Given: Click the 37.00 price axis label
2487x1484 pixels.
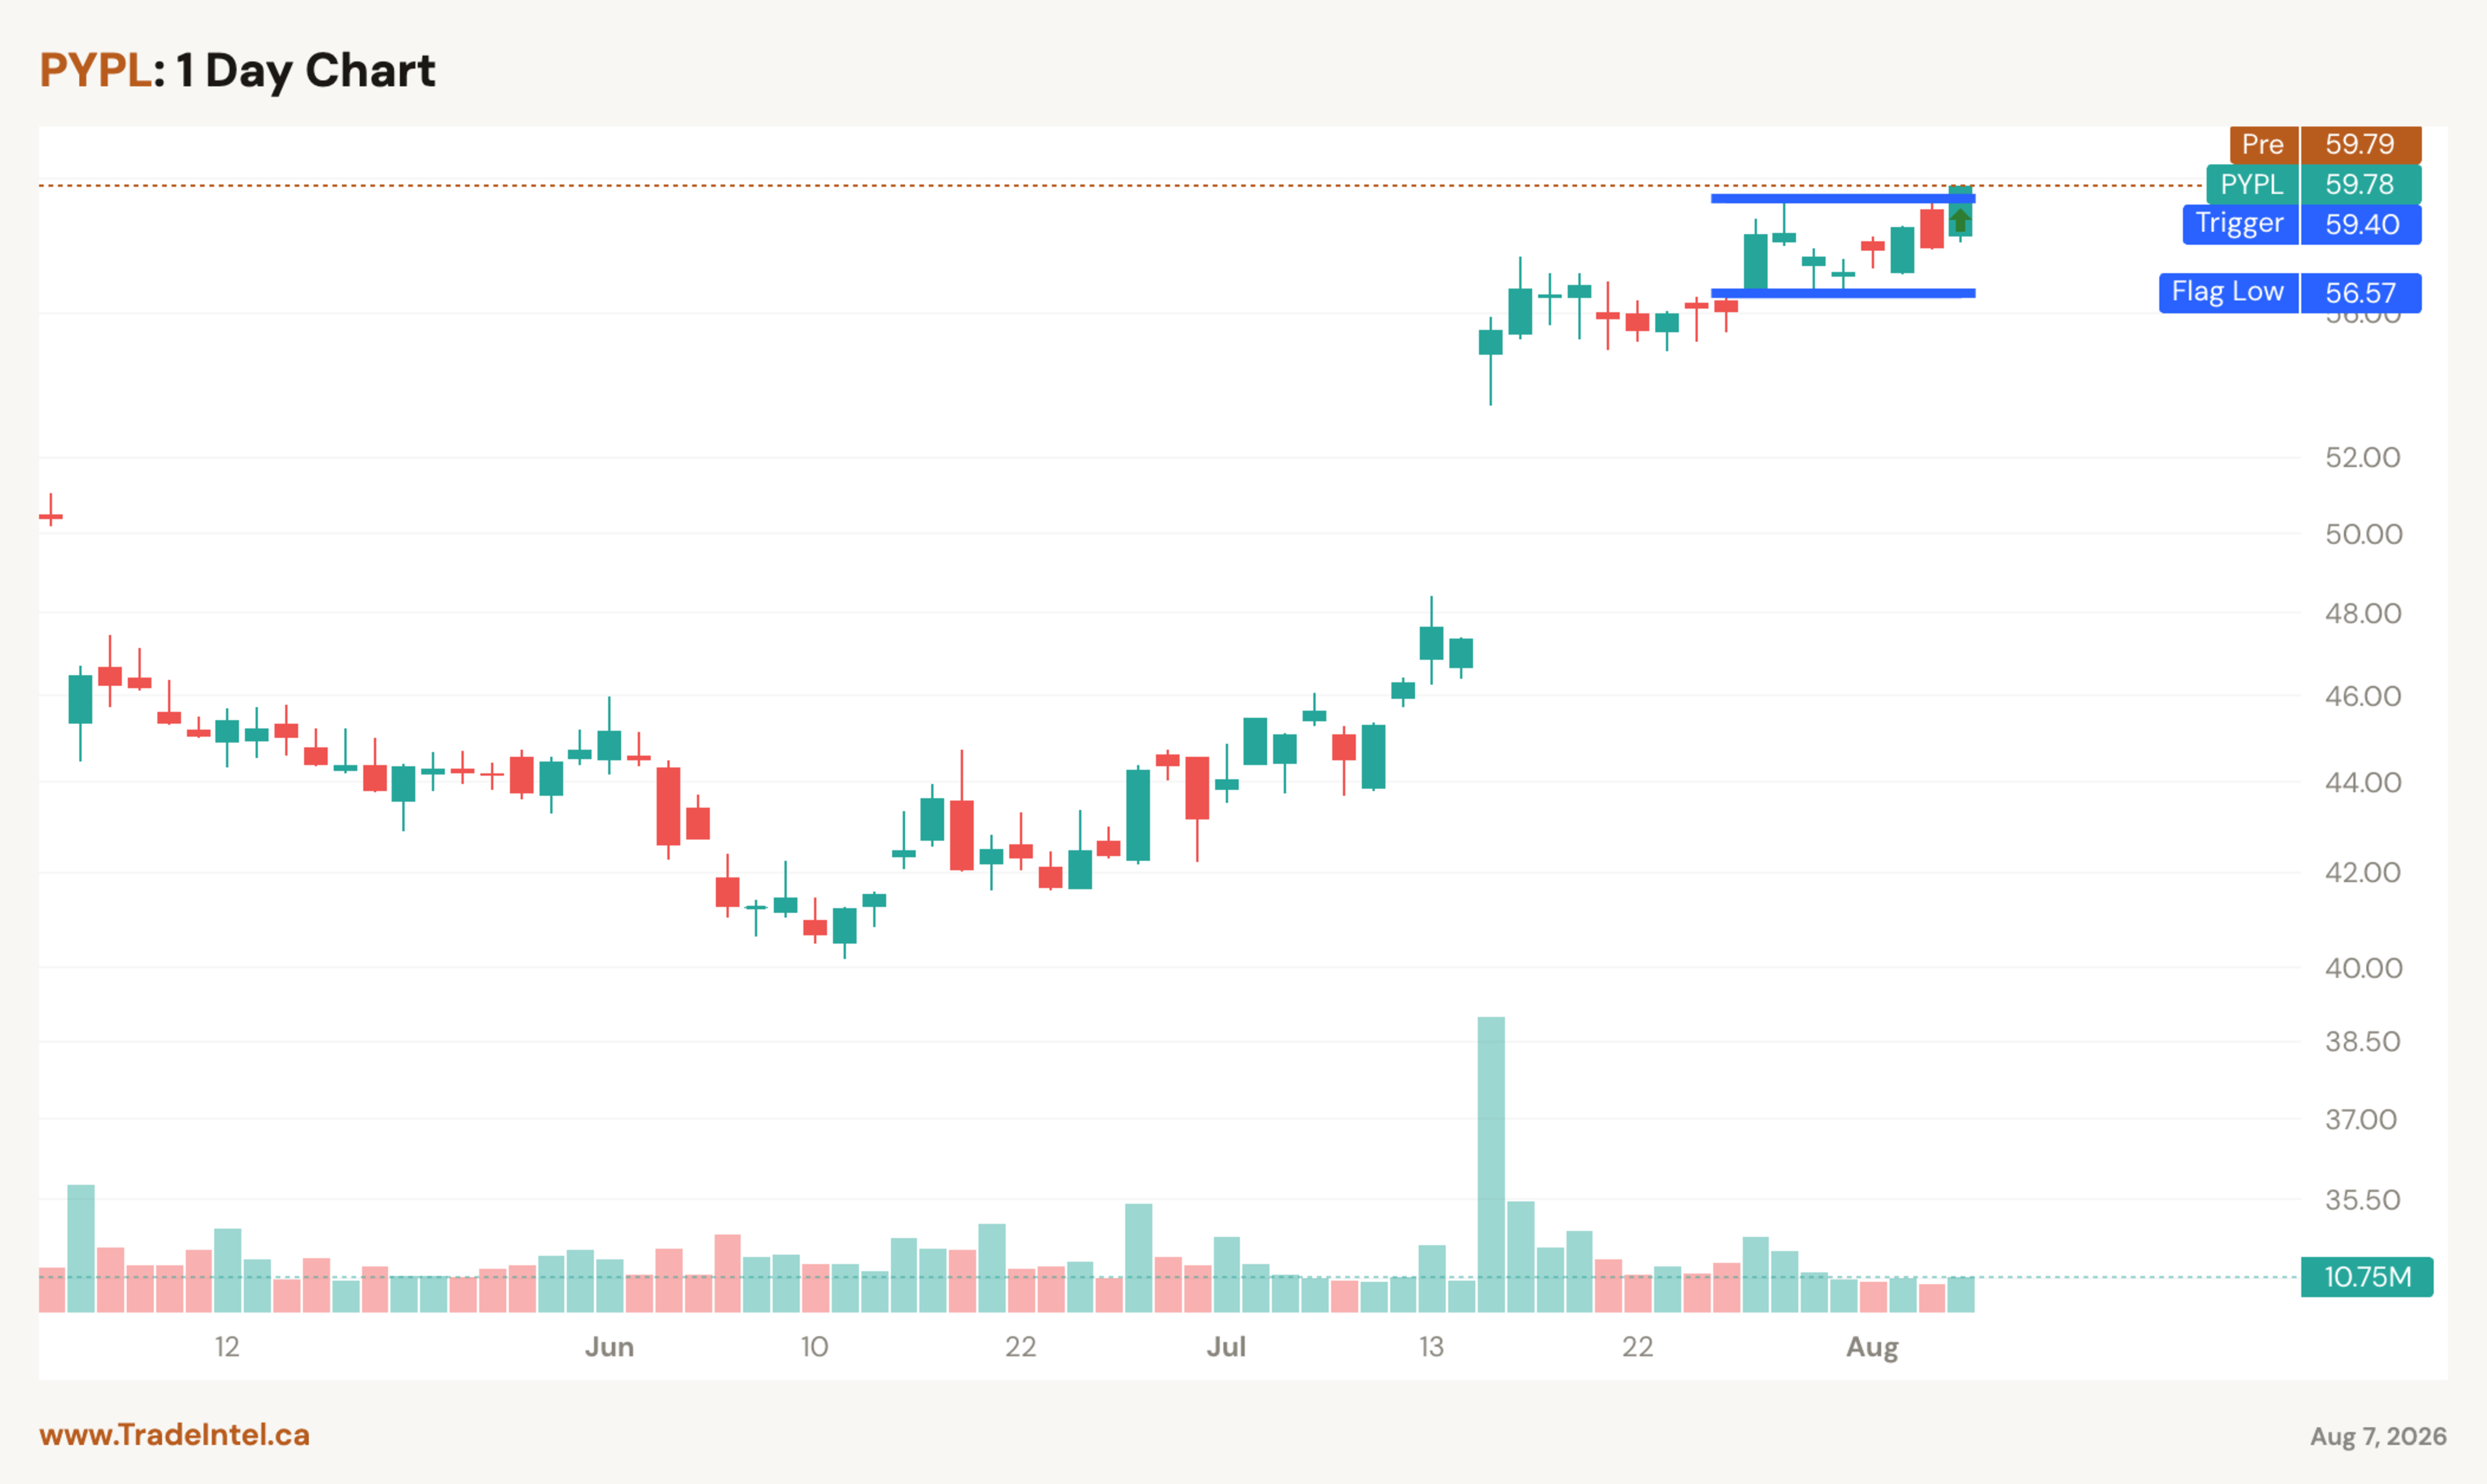Looking at the screenshot, I should [x=2361, y=1119].
